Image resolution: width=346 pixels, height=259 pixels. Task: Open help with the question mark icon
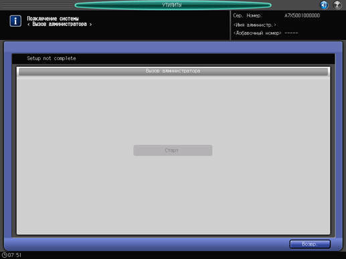click(x=337, y=5)
